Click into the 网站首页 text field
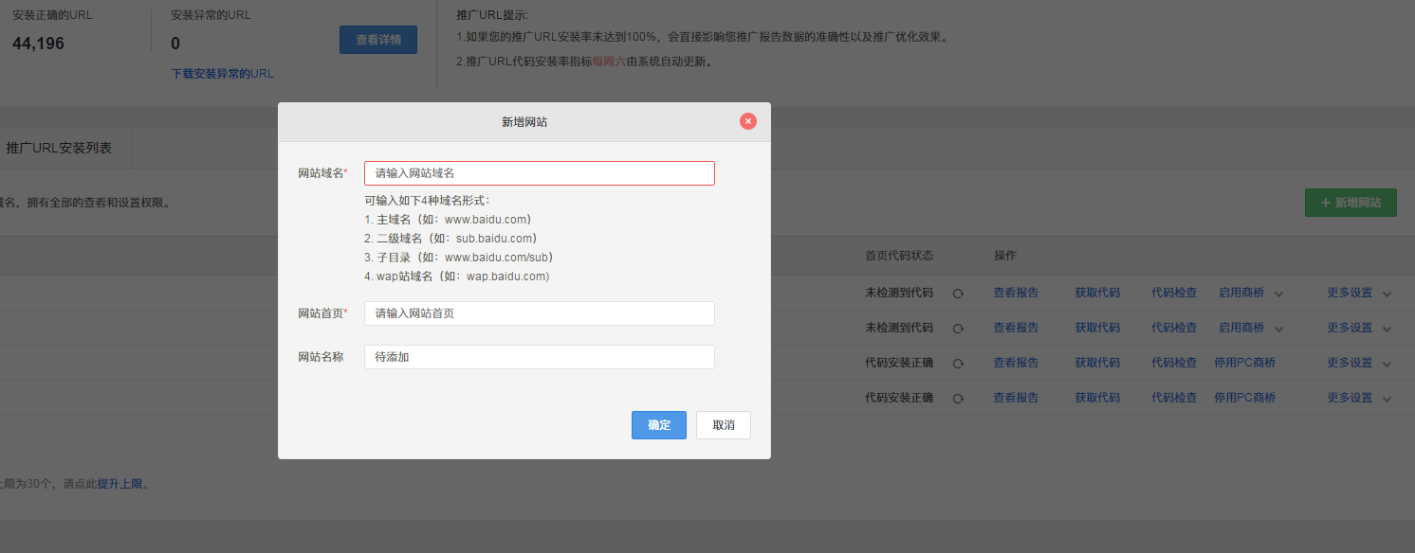This screenshot has height=553, width=1415. pos(539,313)
